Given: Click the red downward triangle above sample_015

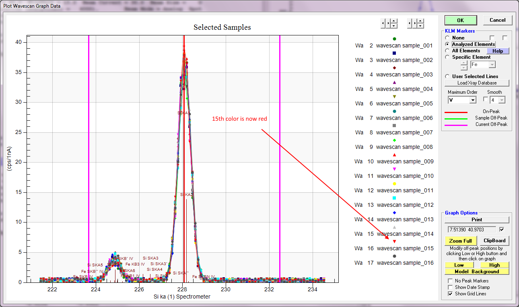Looking at the screenshot, I should (394, 241).
